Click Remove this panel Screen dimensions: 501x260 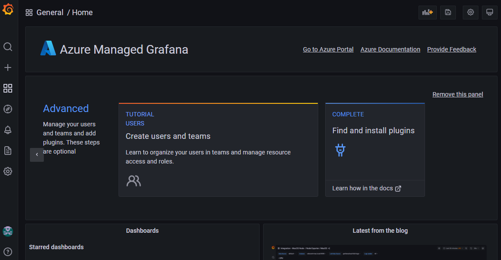coord(458,94)
